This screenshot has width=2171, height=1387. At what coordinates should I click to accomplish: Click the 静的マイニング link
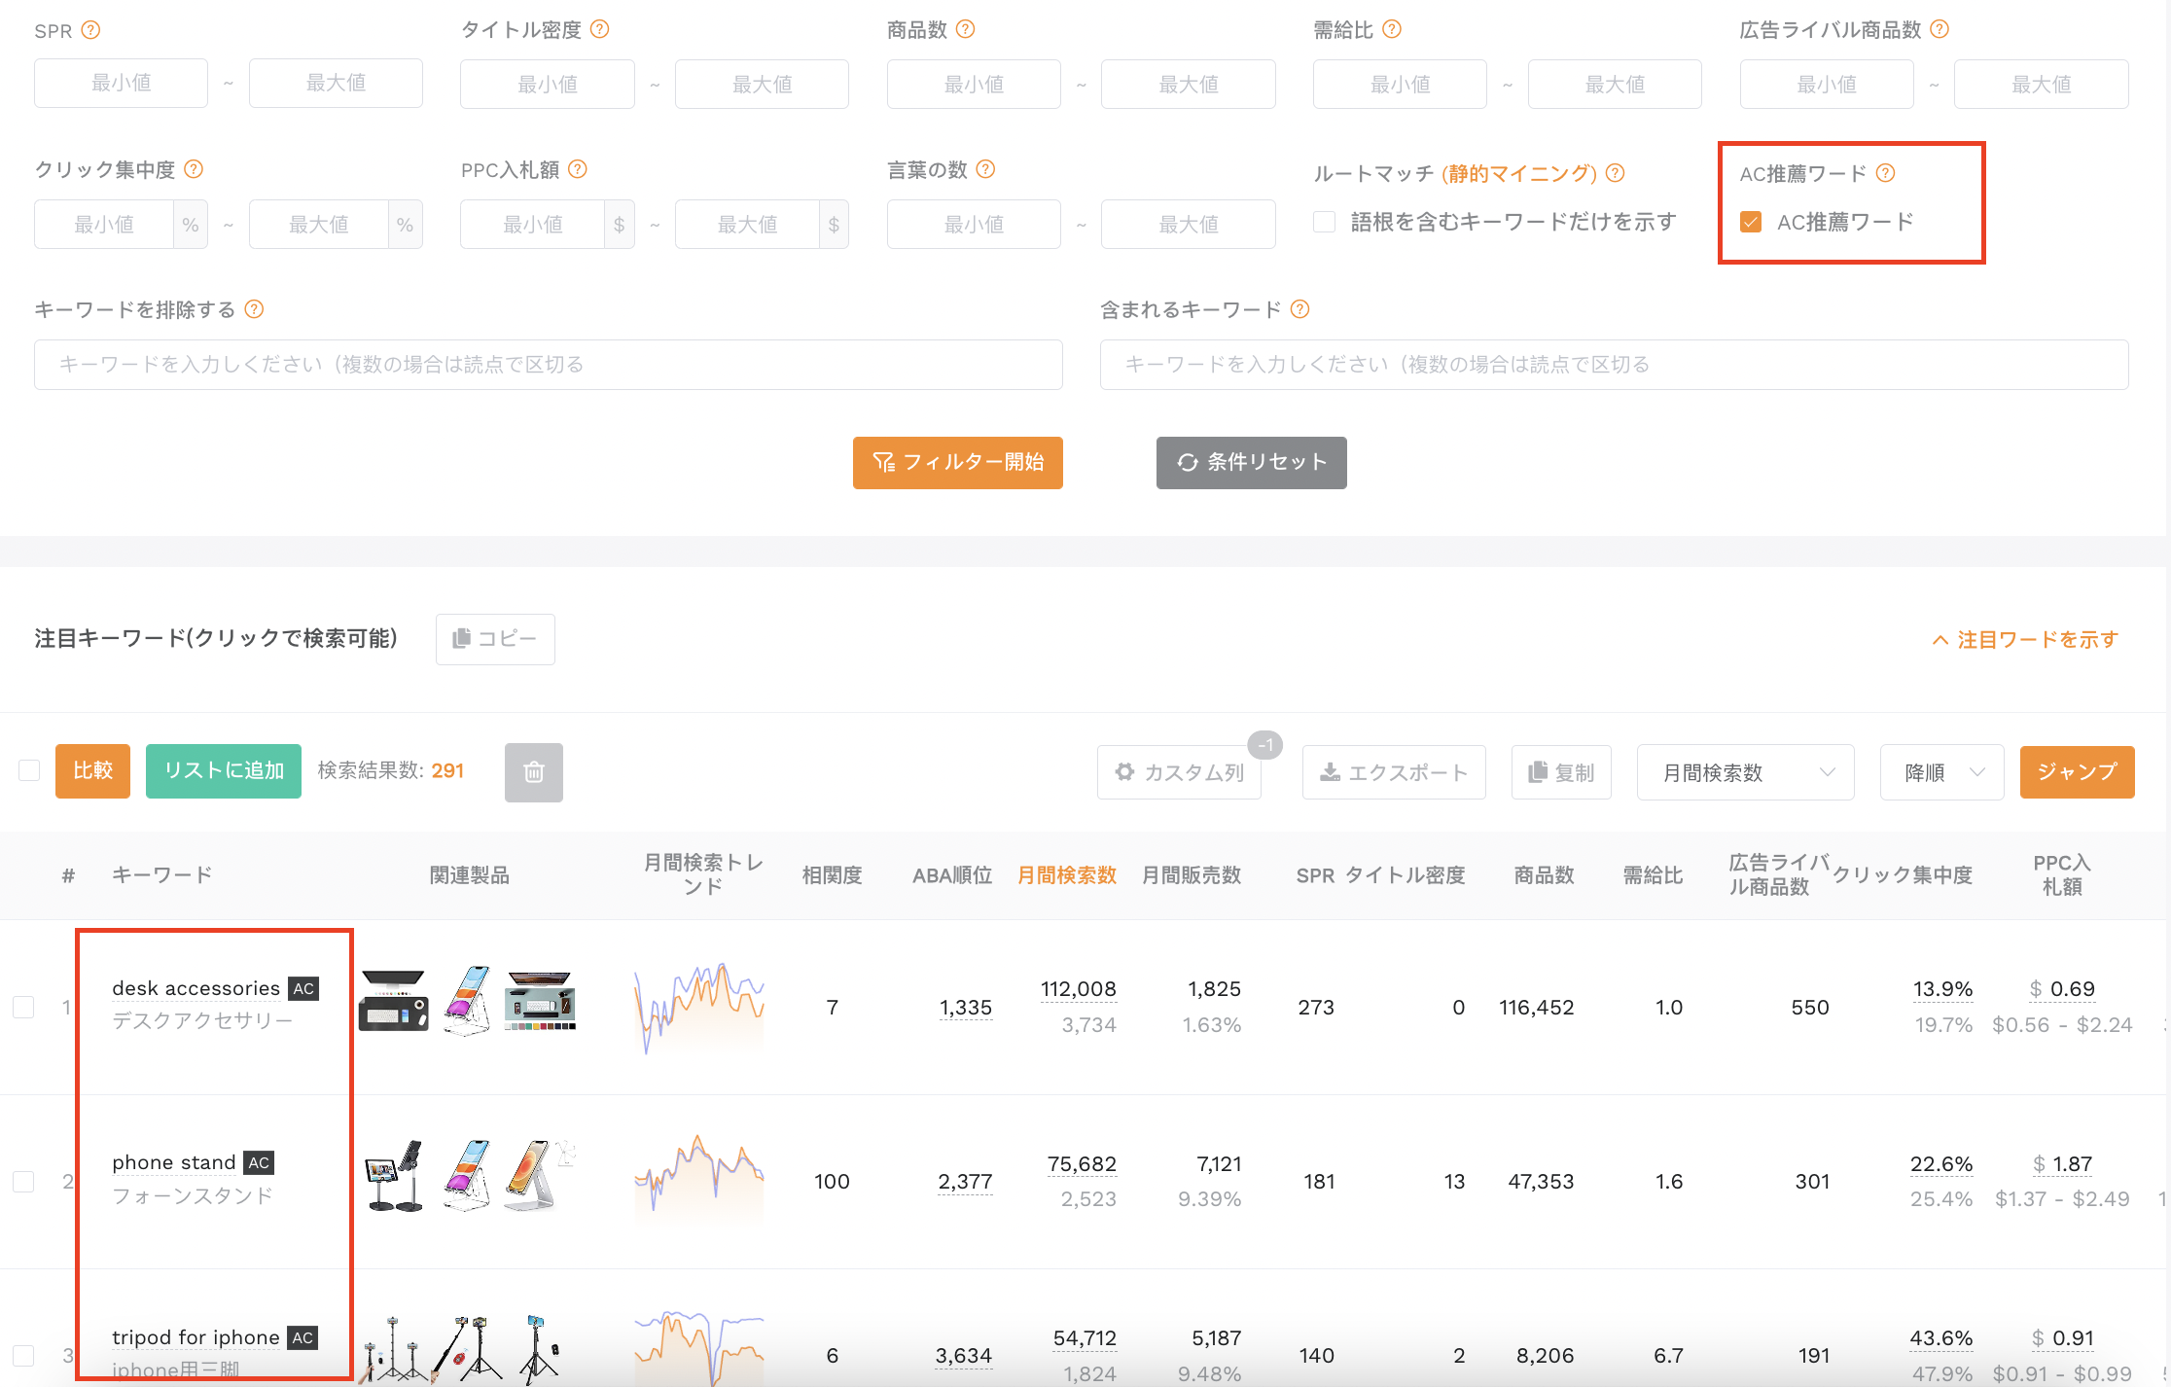click(x=1519, y=173)
